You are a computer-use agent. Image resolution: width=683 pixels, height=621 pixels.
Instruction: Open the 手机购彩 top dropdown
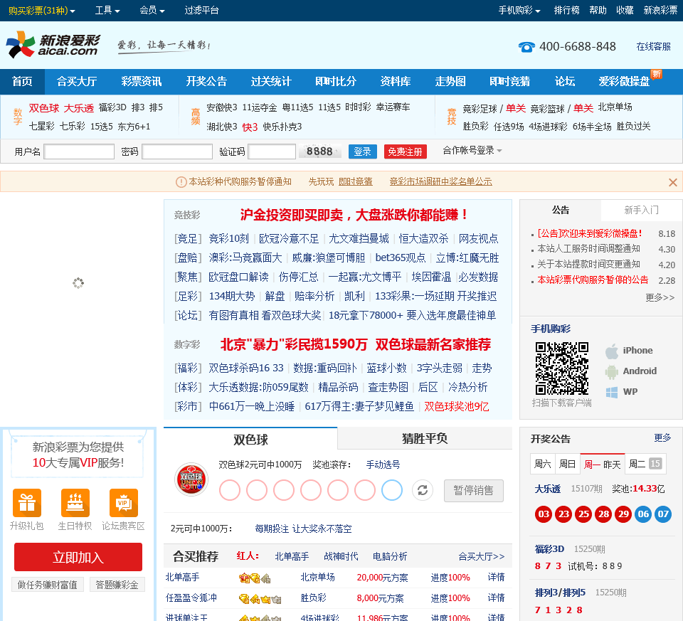coord(519,11)
